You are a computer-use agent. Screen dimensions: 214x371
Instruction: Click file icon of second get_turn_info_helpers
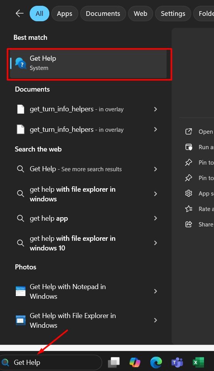point(20,129)
